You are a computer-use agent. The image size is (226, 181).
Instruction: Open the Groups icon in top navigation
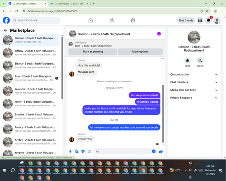pos(133,20)
